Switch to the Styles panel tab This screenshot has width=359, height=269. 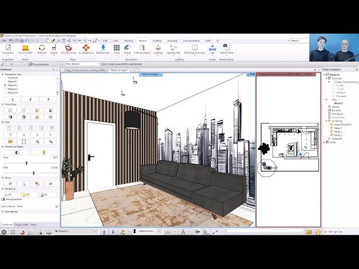[x=34, y=225]
